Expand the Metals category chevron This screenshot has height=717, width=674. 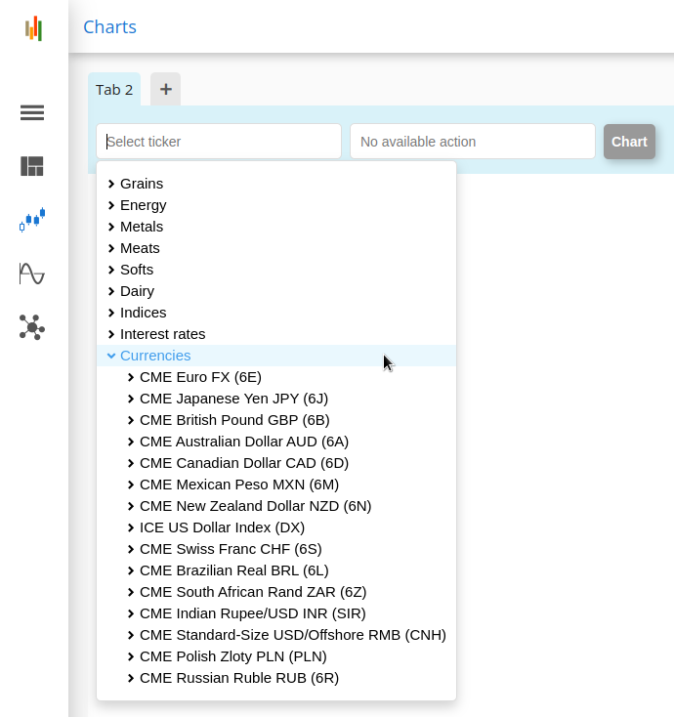(111, 227)
